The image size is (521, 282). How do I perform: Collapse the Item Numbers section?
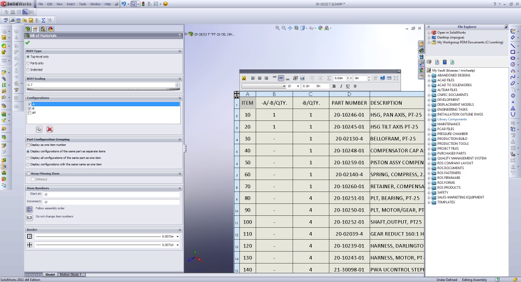[180, 188]
